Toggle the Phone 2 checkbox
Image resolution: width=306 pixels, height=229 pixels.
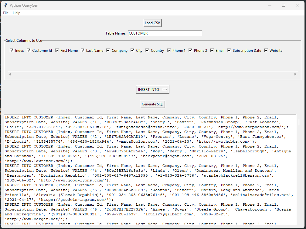[190, 50]
